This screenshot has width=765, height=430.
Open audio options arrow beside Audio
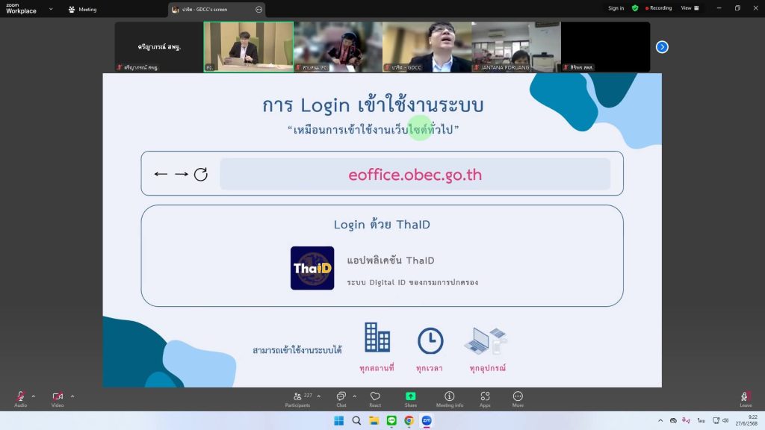click(x=33, y=396)
